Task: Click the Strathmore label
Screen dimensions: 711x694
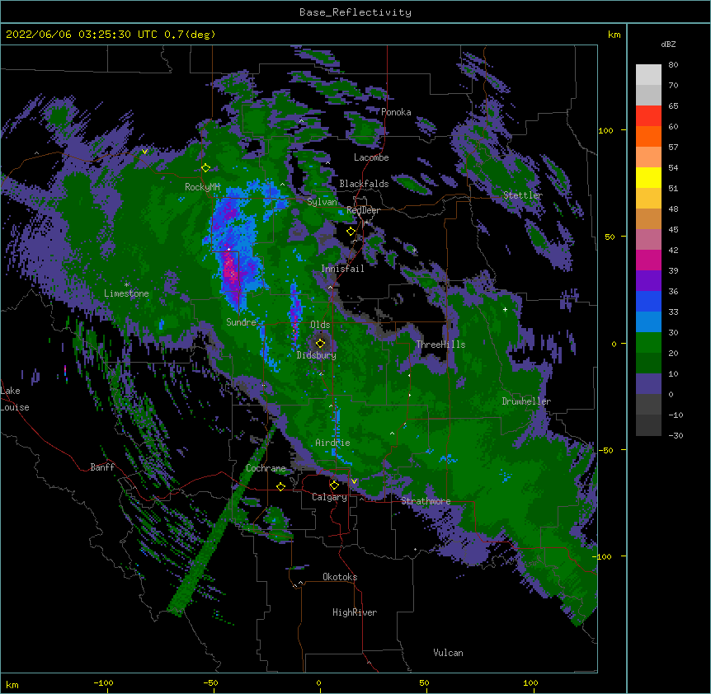Action: (x=426, y=501)
